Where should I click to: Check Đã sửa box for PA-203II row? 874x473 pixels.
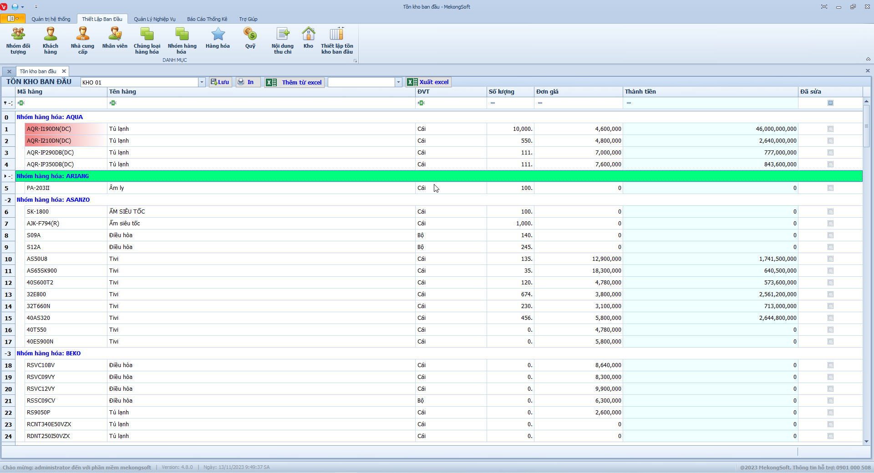pos(830,188)
